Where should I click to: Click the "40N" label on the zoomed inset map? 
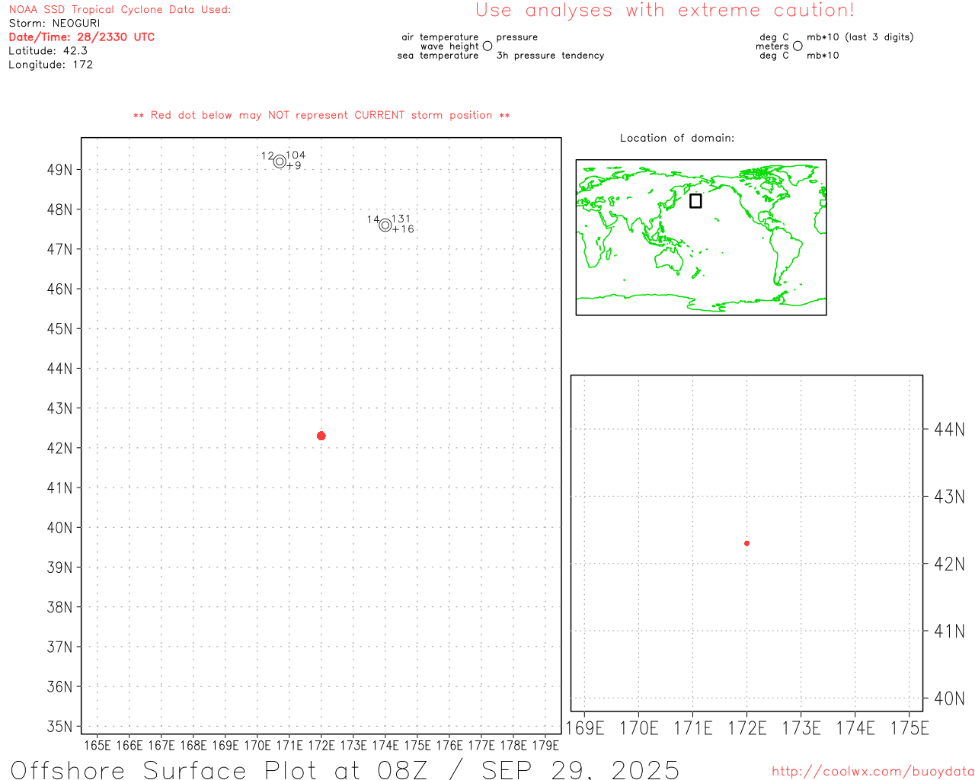[x=949, y=698]
